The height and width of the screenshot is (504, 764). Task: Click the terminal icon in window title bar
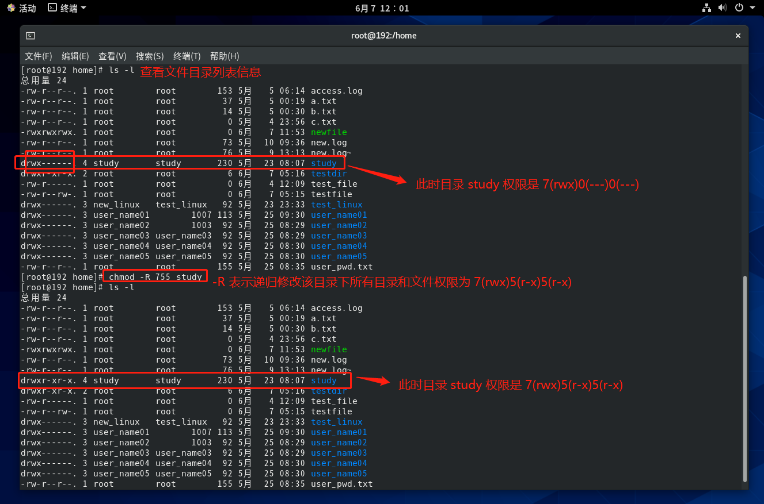point(31,36)
